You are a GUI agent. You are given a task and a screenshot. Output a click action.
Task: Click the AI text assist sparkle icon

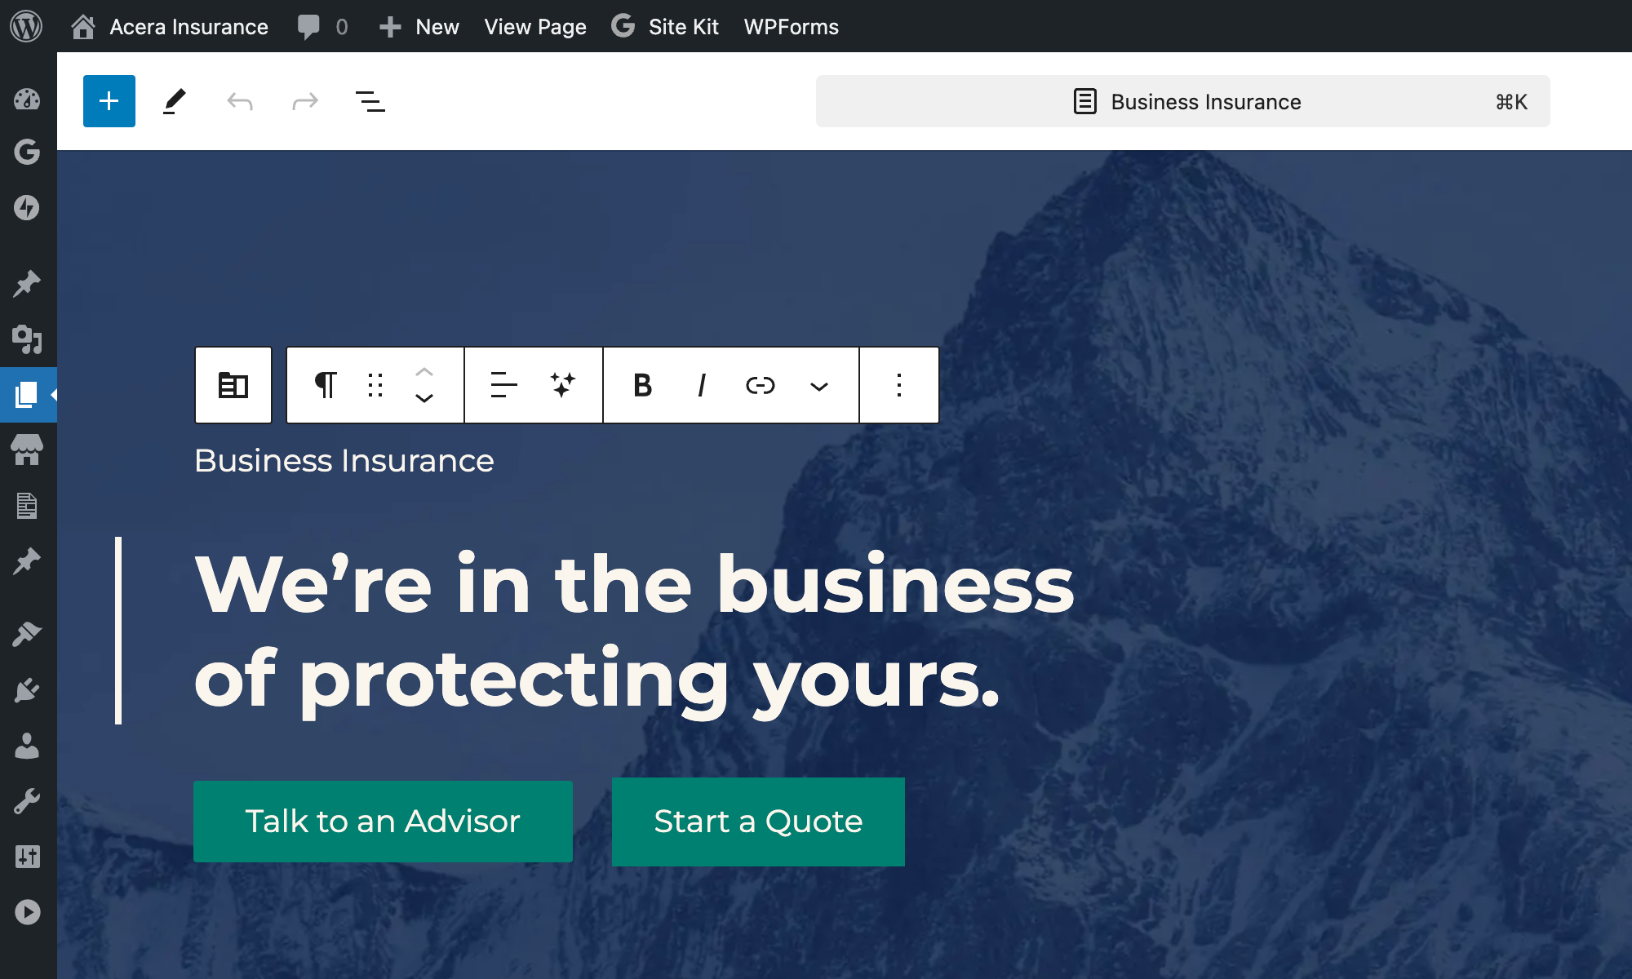tap(563, 384)
